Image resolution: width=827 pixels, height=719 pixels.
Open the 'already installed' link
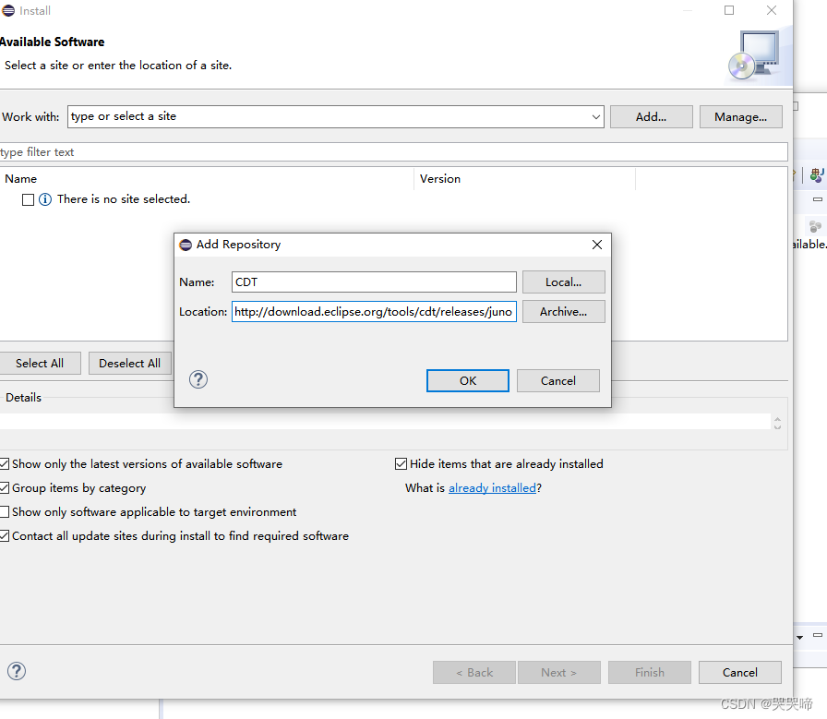[x=492, y=488]
